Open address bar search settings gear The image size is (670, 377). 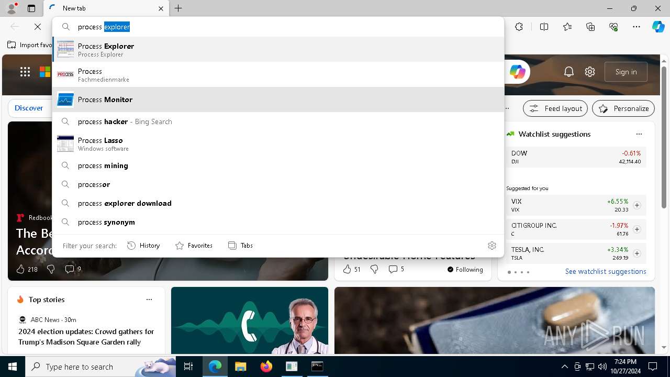click(x=492, y=246)
